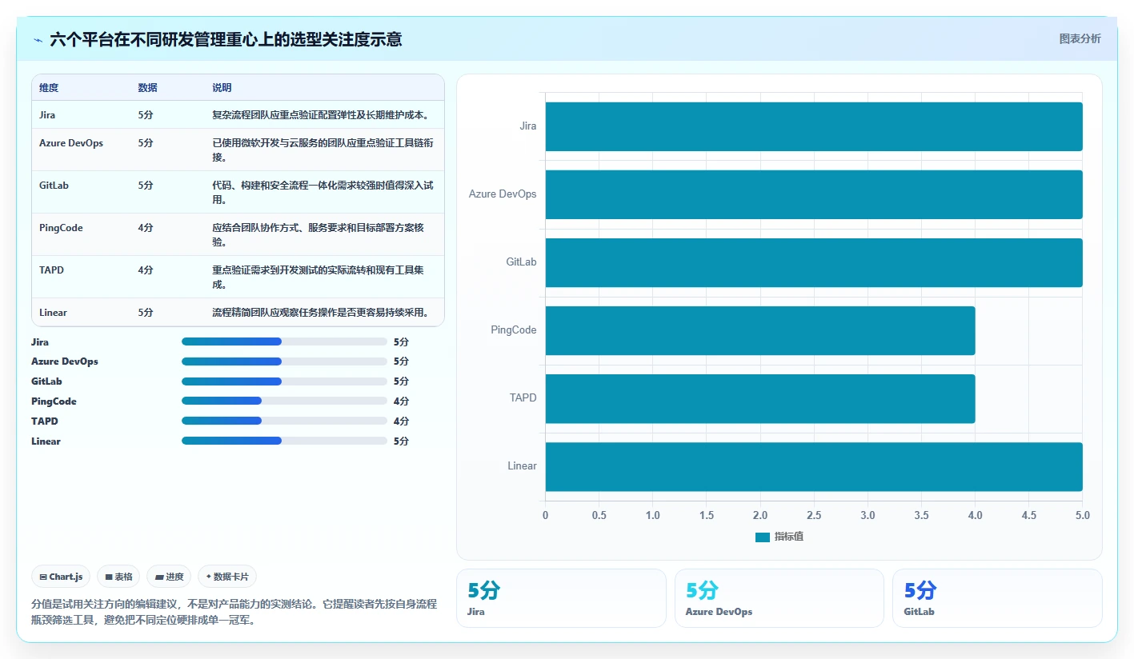1134x659 pixels.
Task: Click description 复杂流程团队应重点验证配置弹性
Action: coord(321,115)
